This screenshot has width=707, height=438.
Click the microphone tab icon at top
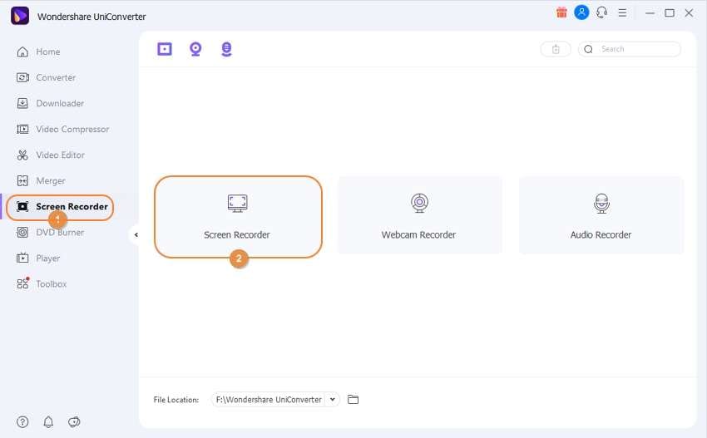[226, 49]
